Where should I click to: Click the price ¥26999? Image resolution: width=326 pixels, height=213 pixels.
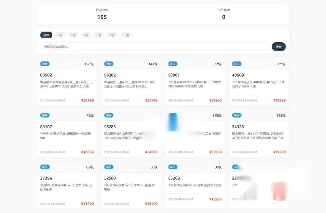coord(87,100)
